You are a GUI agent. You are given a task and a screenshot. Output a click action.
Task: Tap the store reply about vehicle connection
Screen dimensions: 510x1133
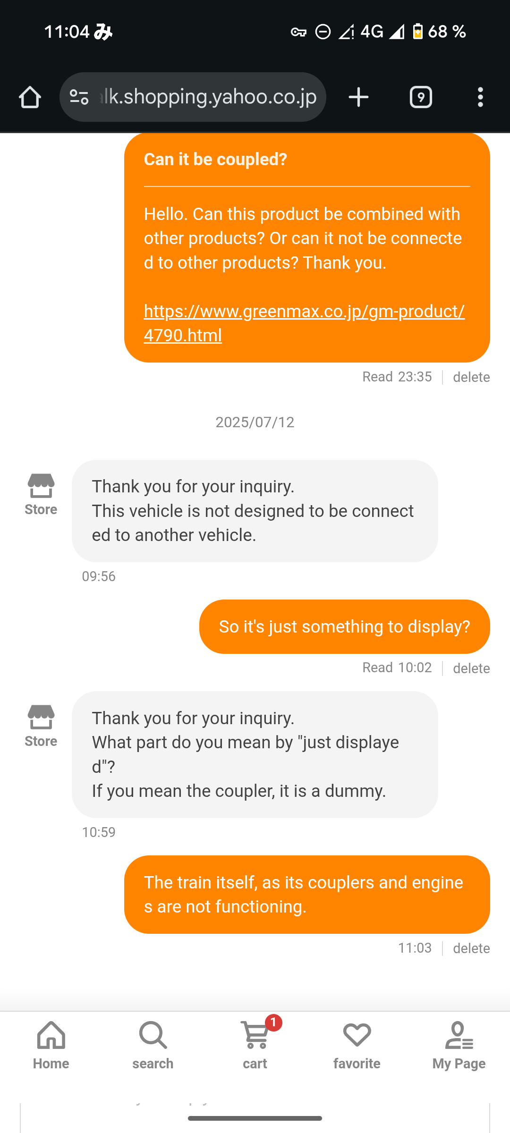(x=255, y=511)
